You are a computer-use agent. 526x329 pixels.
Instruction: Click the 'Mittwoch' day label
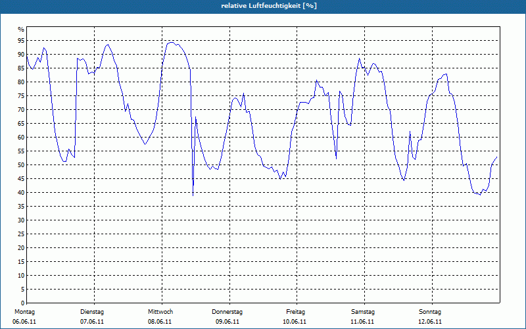click(160, 312)
